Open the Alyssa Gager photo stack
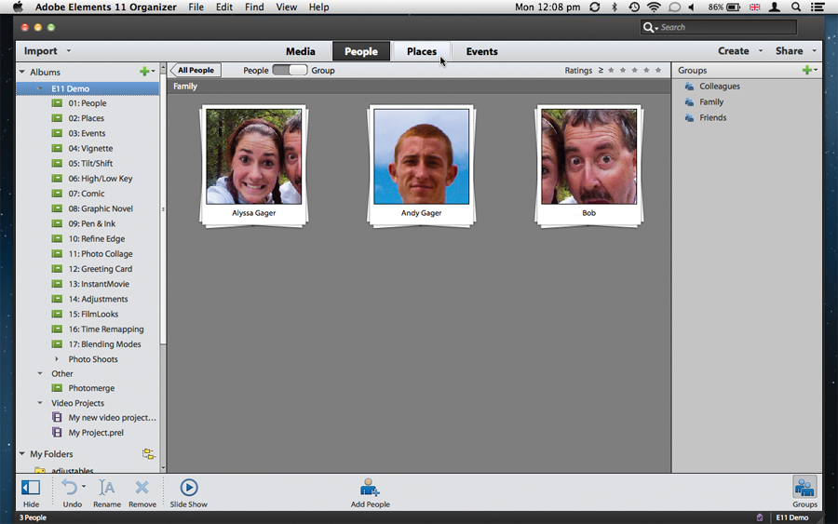The image size is (838, 524). pyautogui.click(x=254, y=166)
